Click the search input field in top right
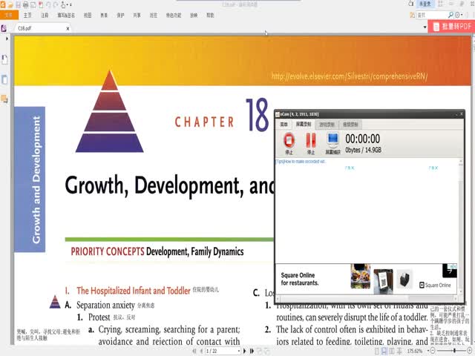Screen dimensions: 475x356 [x=432, y=15]
